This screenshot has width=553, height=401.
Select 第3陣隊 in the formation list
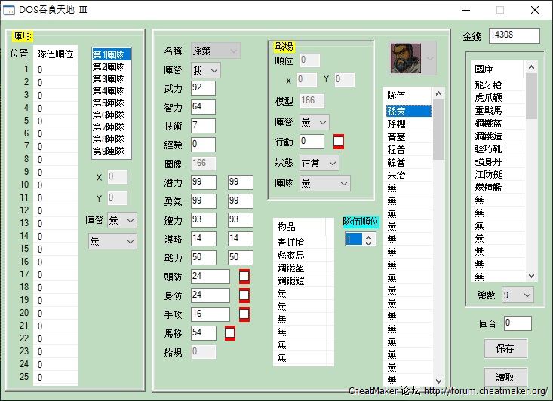pos(111,78)
